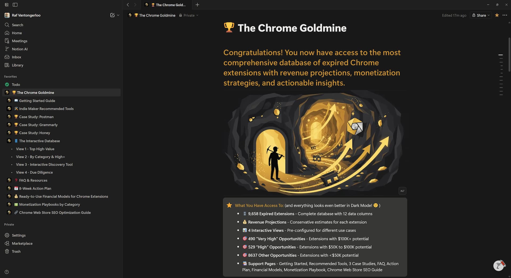Screen dimensions: 511x278
Task: Open Meetings from the sidebar
Action: 19,41
